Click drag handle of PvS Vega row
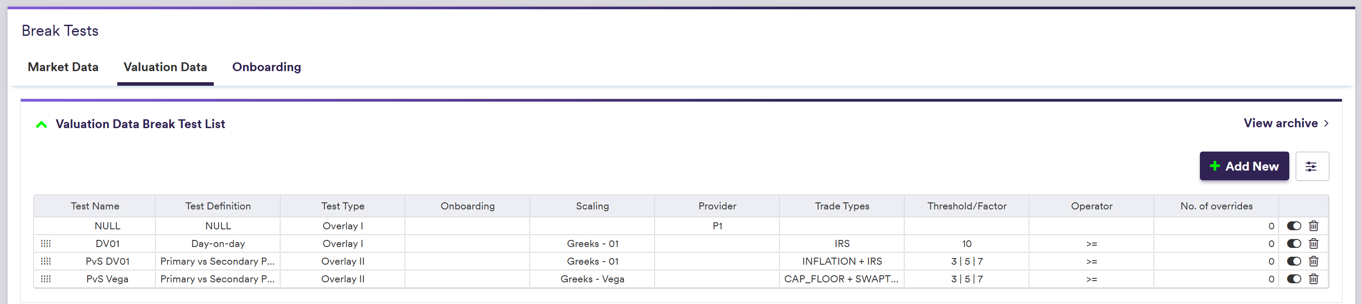The width and height of the screenshot is (1361, 304). point(46,279)
